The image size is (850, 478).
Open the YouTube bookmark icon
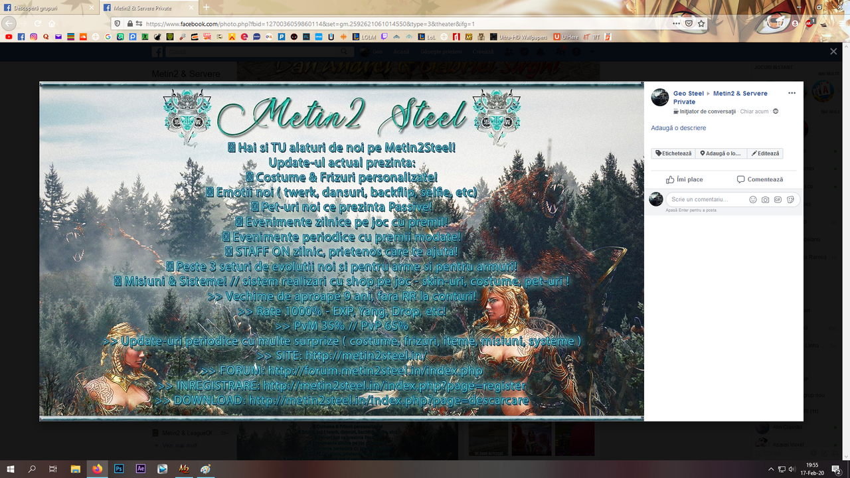[9, 37]
